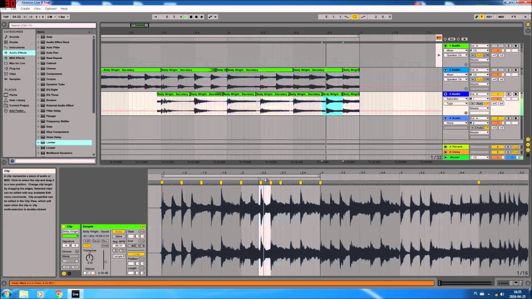This screenshot has width=532, height=299.
Task: Arm track 3 Audio for recording
Action: point(516,94)
